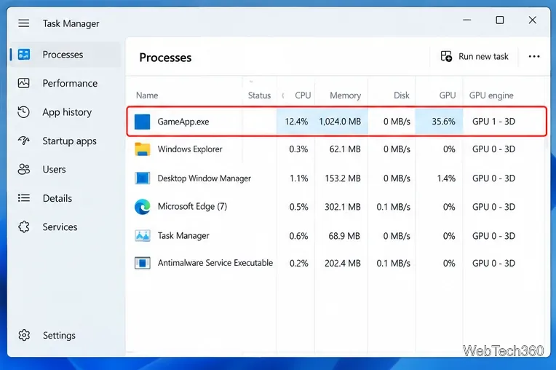Click GameApp.exe CPU value 12.4%
Screen dimensions: 556x370
(x=296, y=122)
